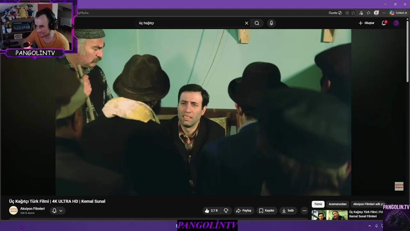Select 'Aksiyon Filmleri adlı' filter chip
The height and width of the screenshot is (231, 410).
pos(368,204)
